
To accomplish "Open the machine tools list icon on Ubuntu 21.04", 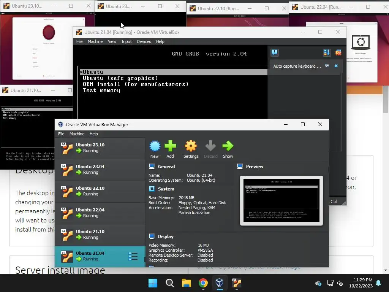I will click(133, 257).
